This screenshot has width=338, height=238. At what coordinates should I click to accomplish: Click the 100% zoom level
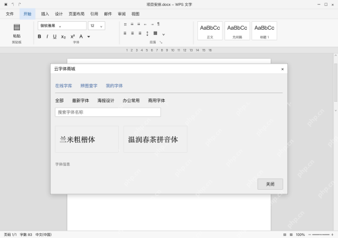(x=300, y=235)
